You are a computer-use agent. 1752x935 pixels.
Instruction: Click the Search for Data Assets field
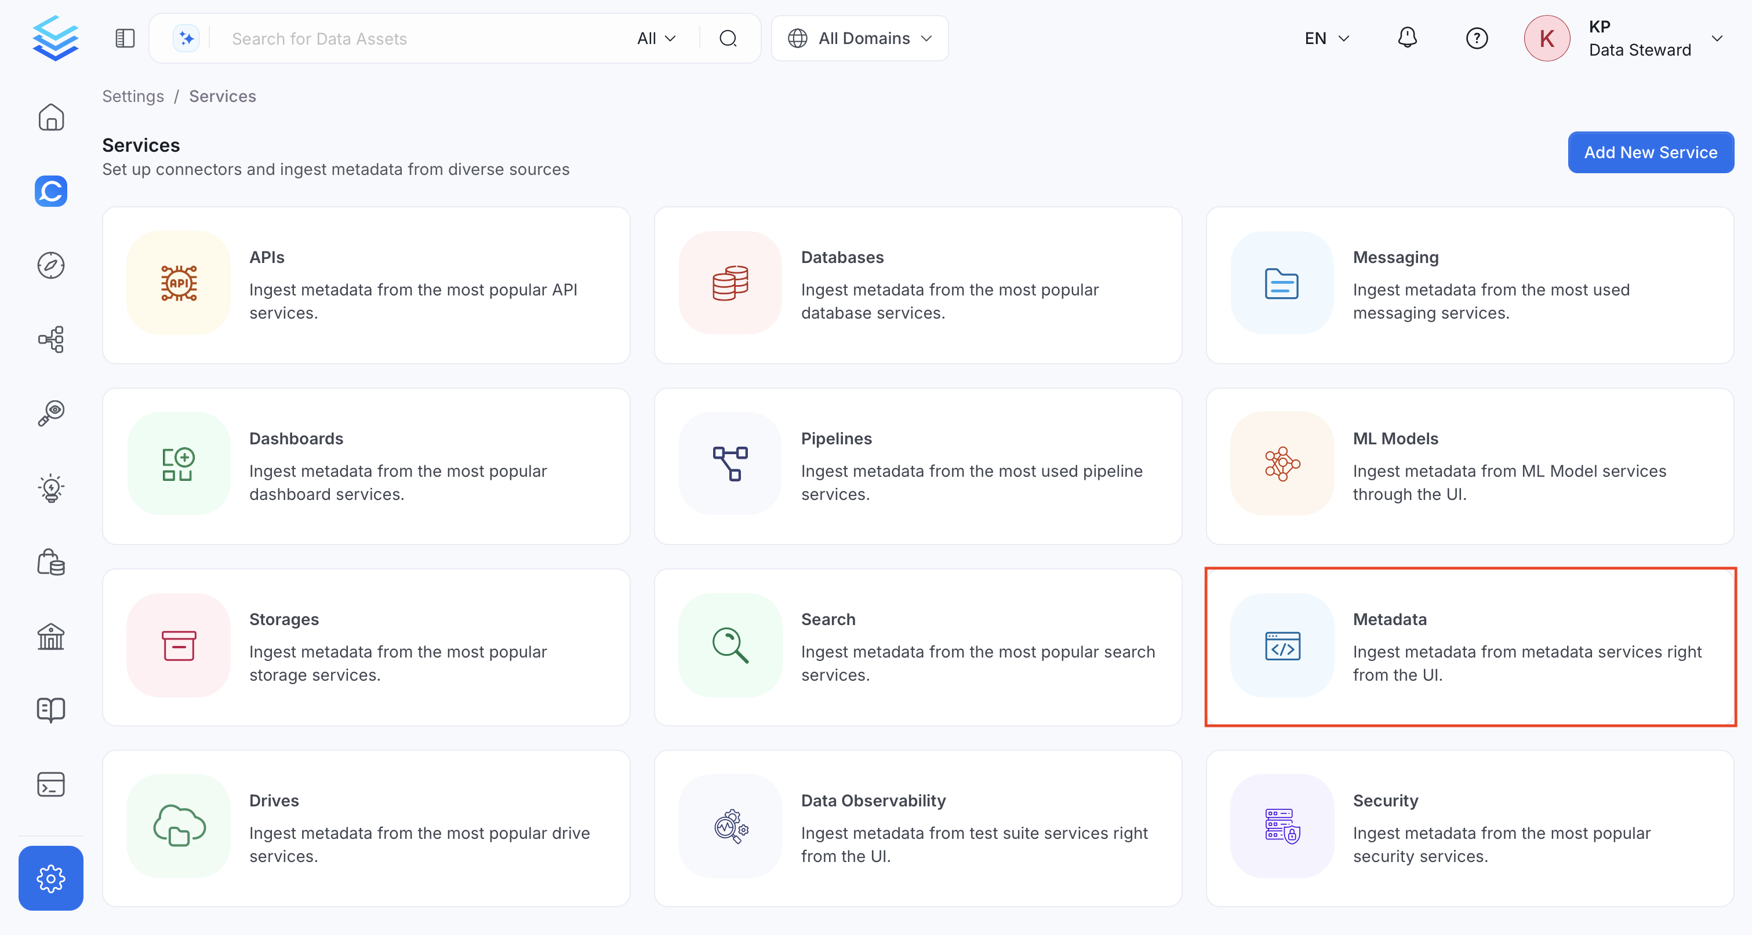(425, 38)
